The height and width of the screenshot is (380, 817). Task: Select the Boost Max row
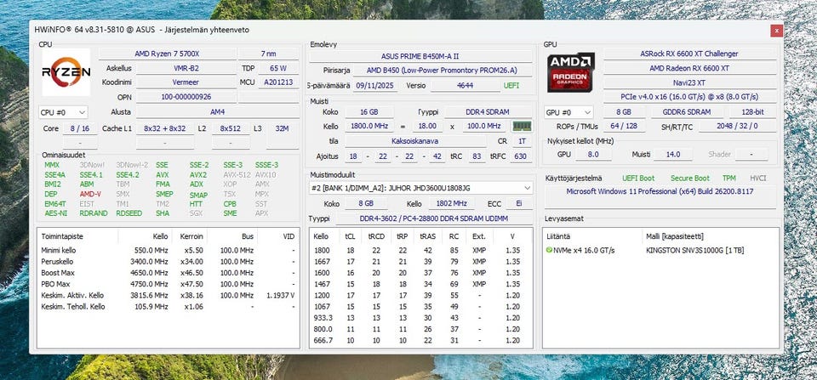[x=168, y=273]
